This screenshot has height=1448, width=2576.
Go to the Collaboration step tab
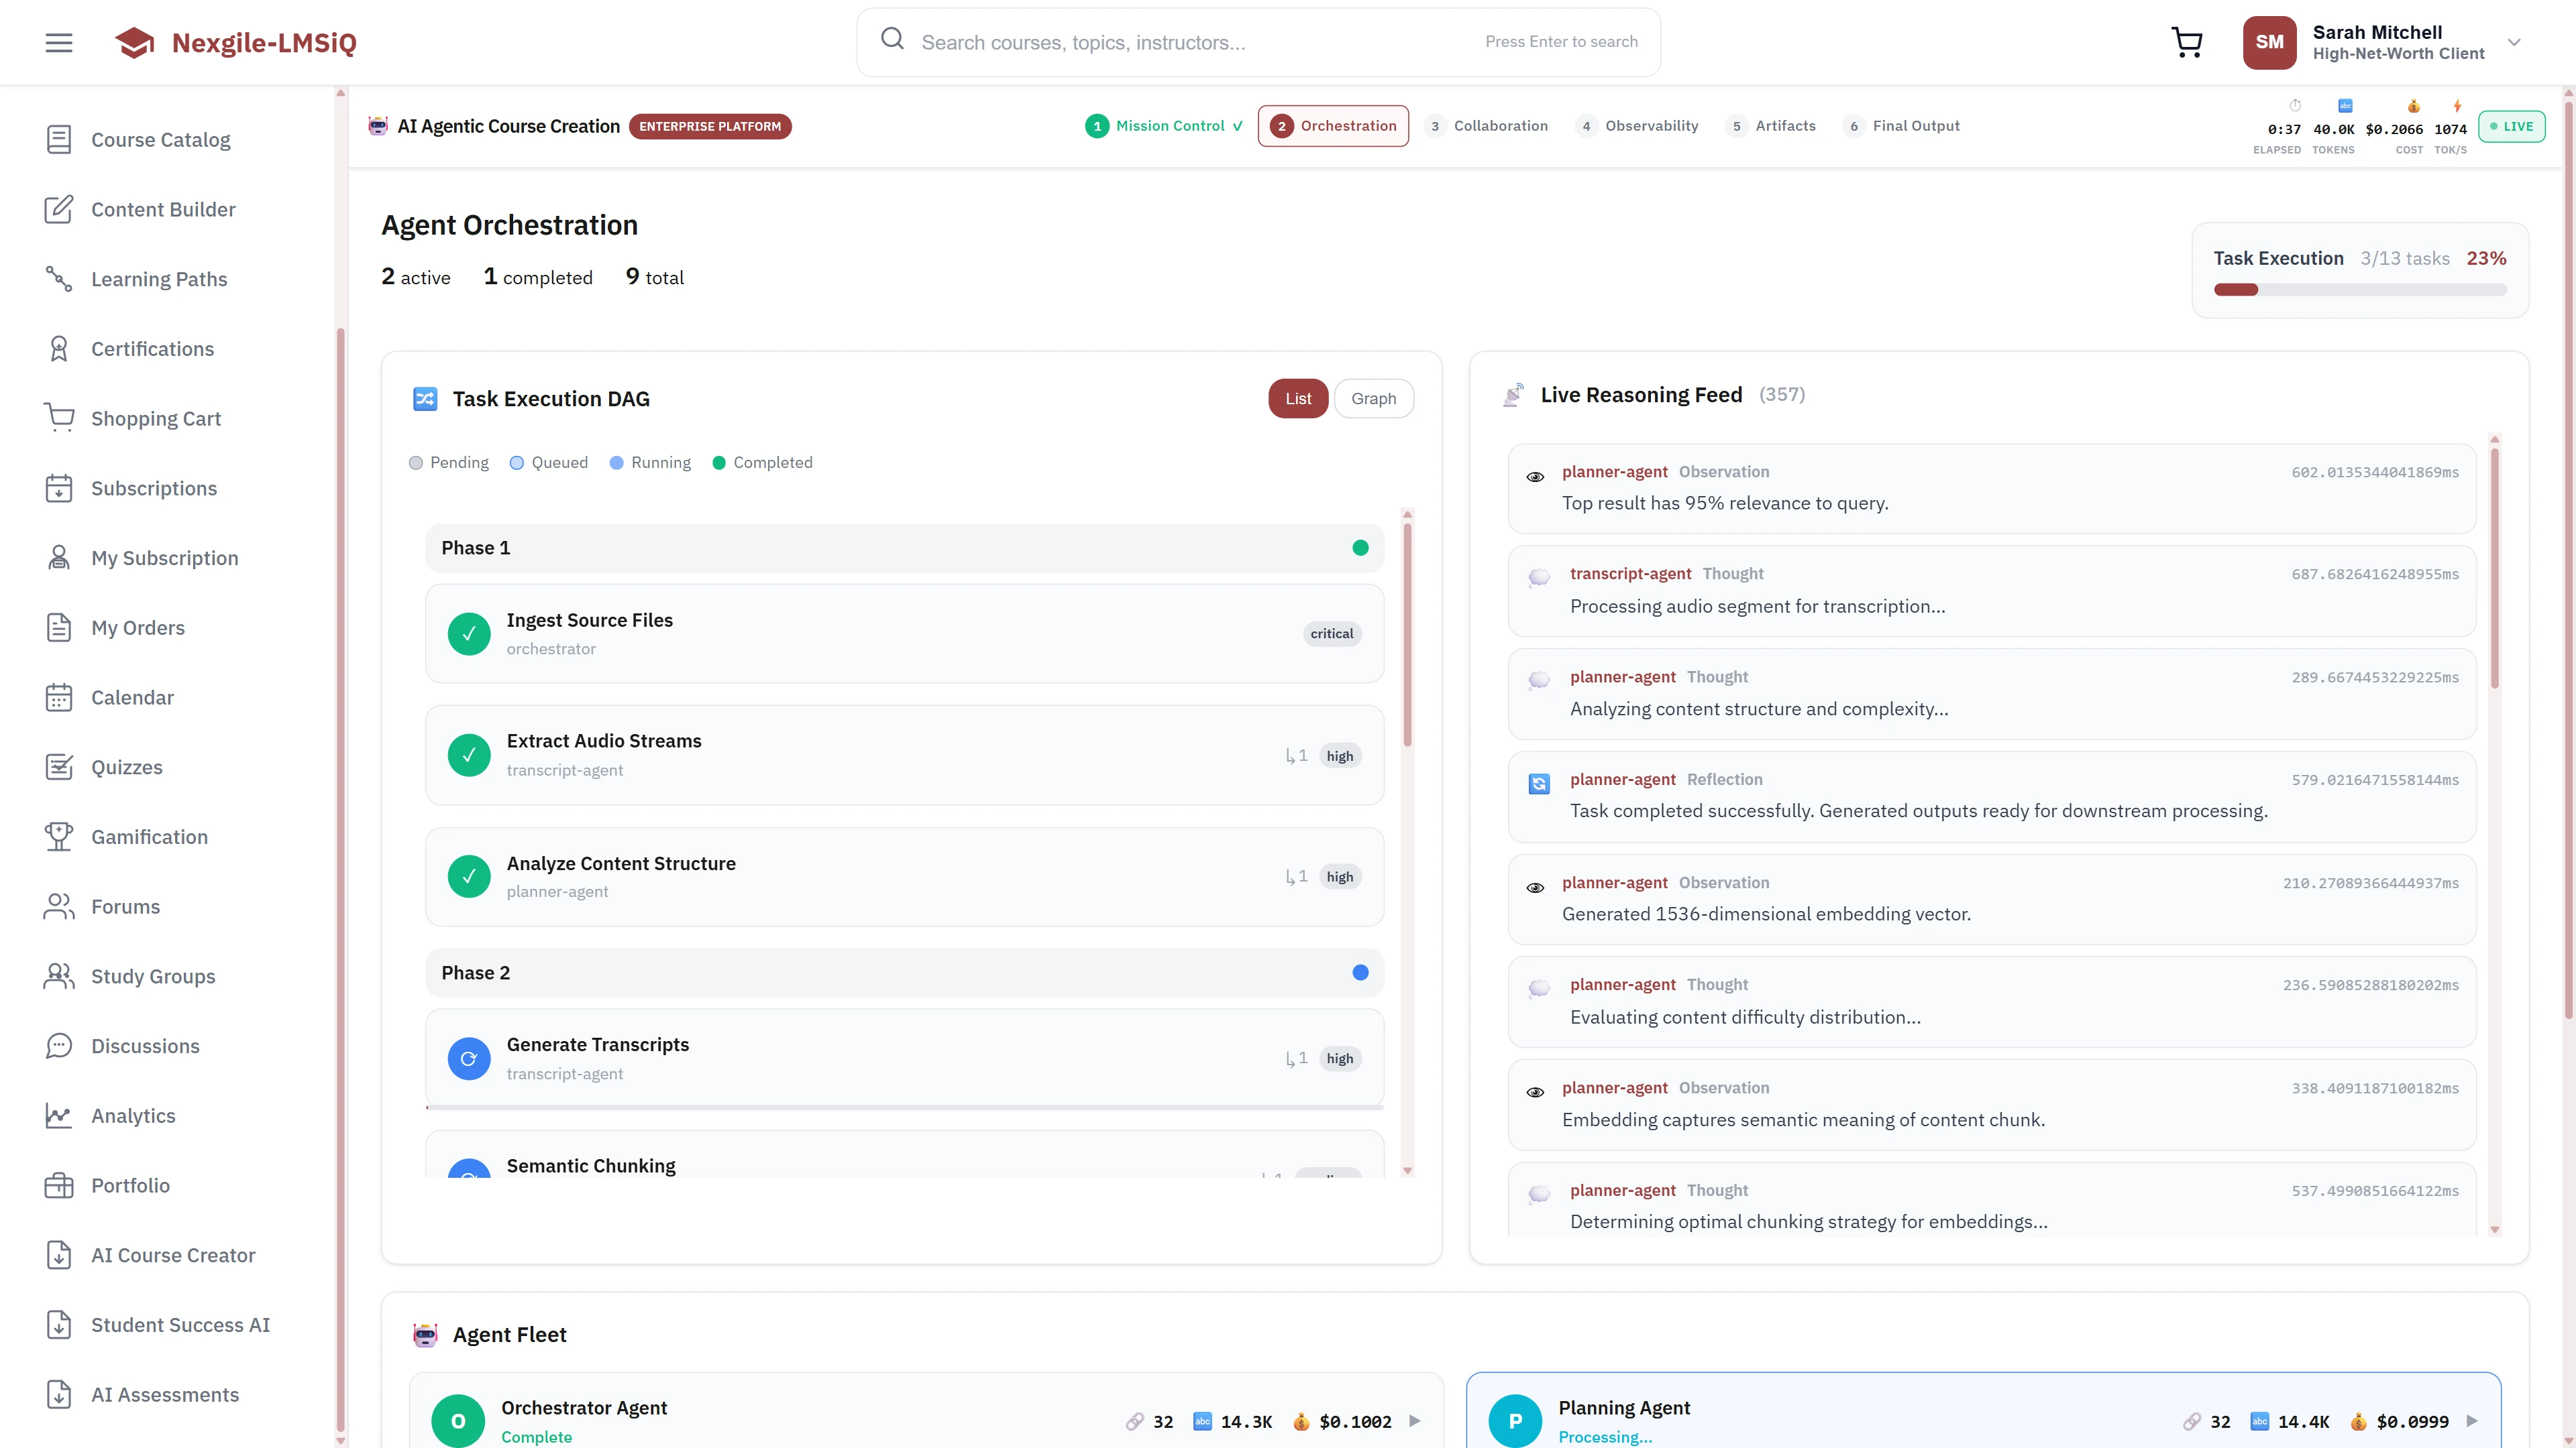pyautogui.click(x=1487, y=126)
